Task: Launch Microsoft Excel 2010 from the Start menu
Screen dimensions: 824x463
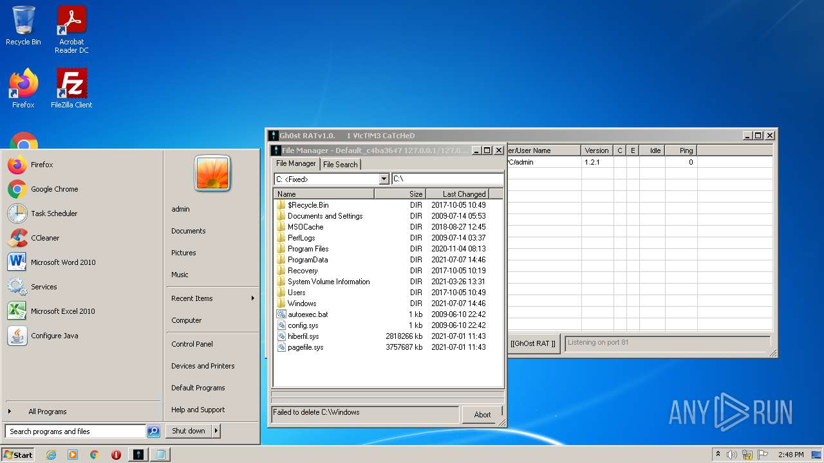Action: 82,311
